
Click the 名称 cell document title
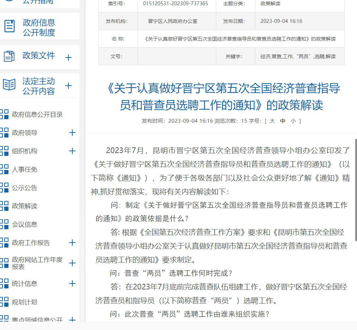pos(240,39)
